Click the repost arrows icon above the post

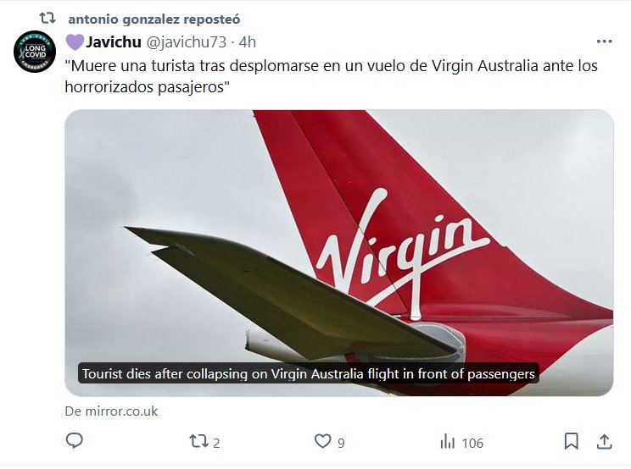click(47, 18)
